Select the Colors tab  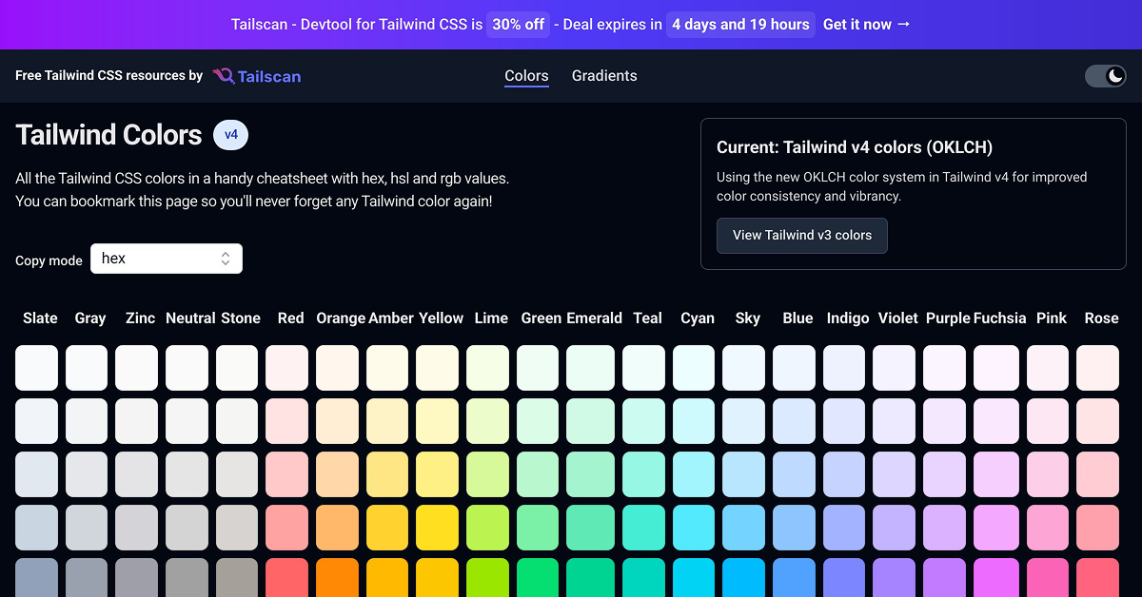(526, 75)
